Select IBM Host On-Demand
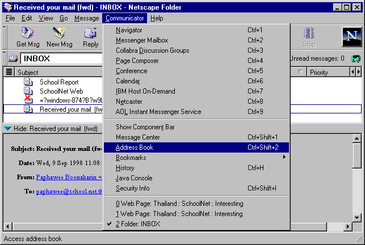 [196, 91]
